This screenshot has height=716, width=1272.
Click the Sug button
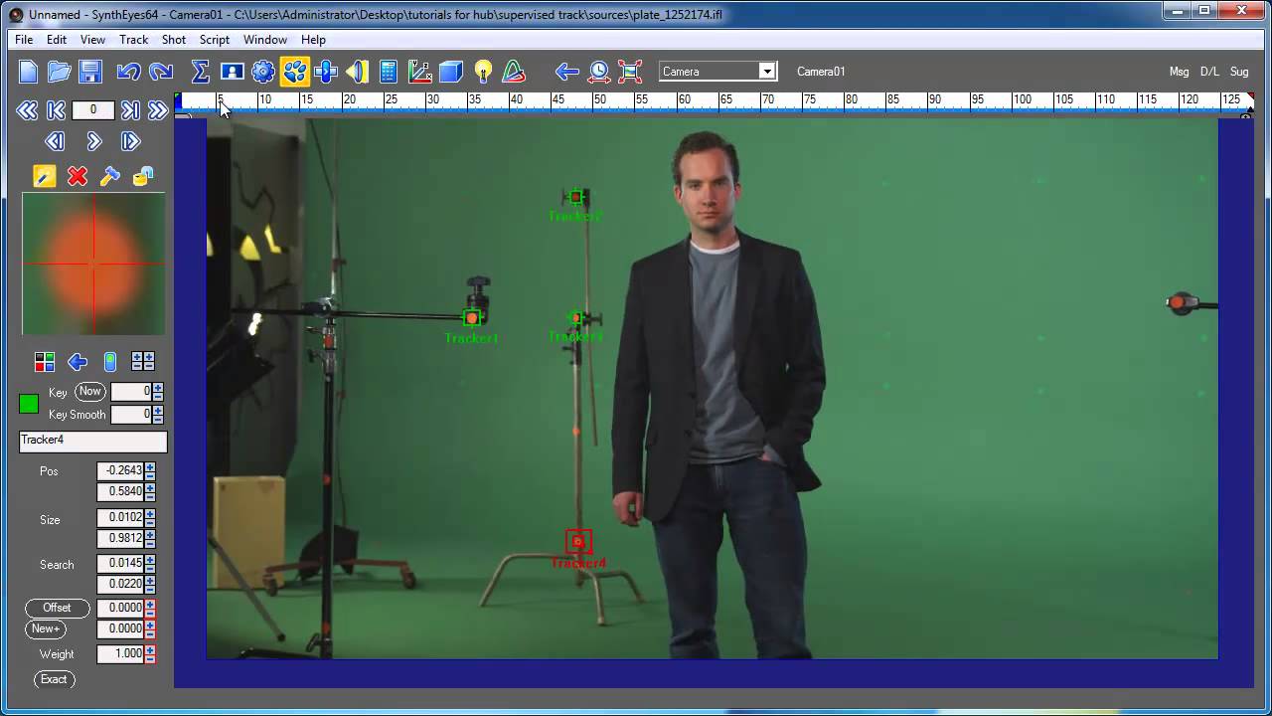(1239, 72)
